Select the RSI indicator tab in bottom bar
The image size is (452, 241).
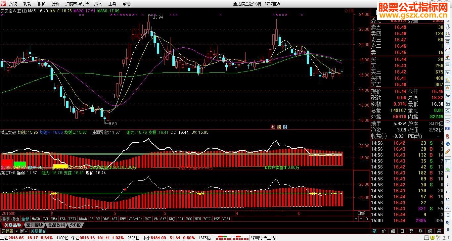148,219
